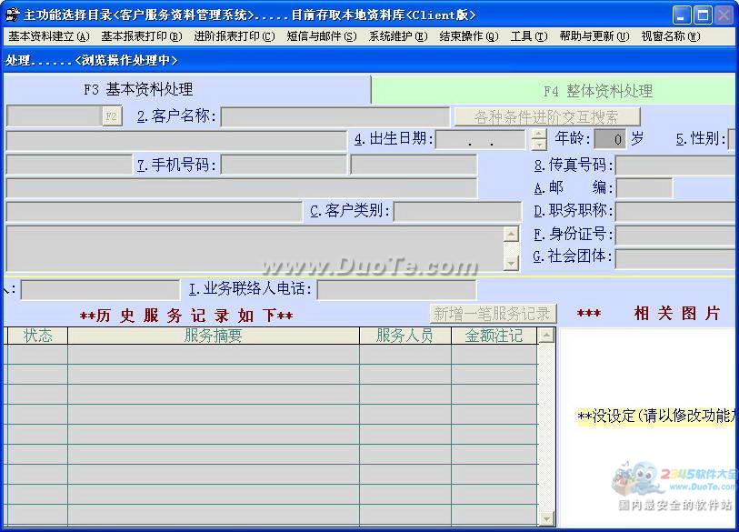This screenshot has width=739, height=532.
Task: Focus the 手机号码 input field
Action: tap(284, 166)
